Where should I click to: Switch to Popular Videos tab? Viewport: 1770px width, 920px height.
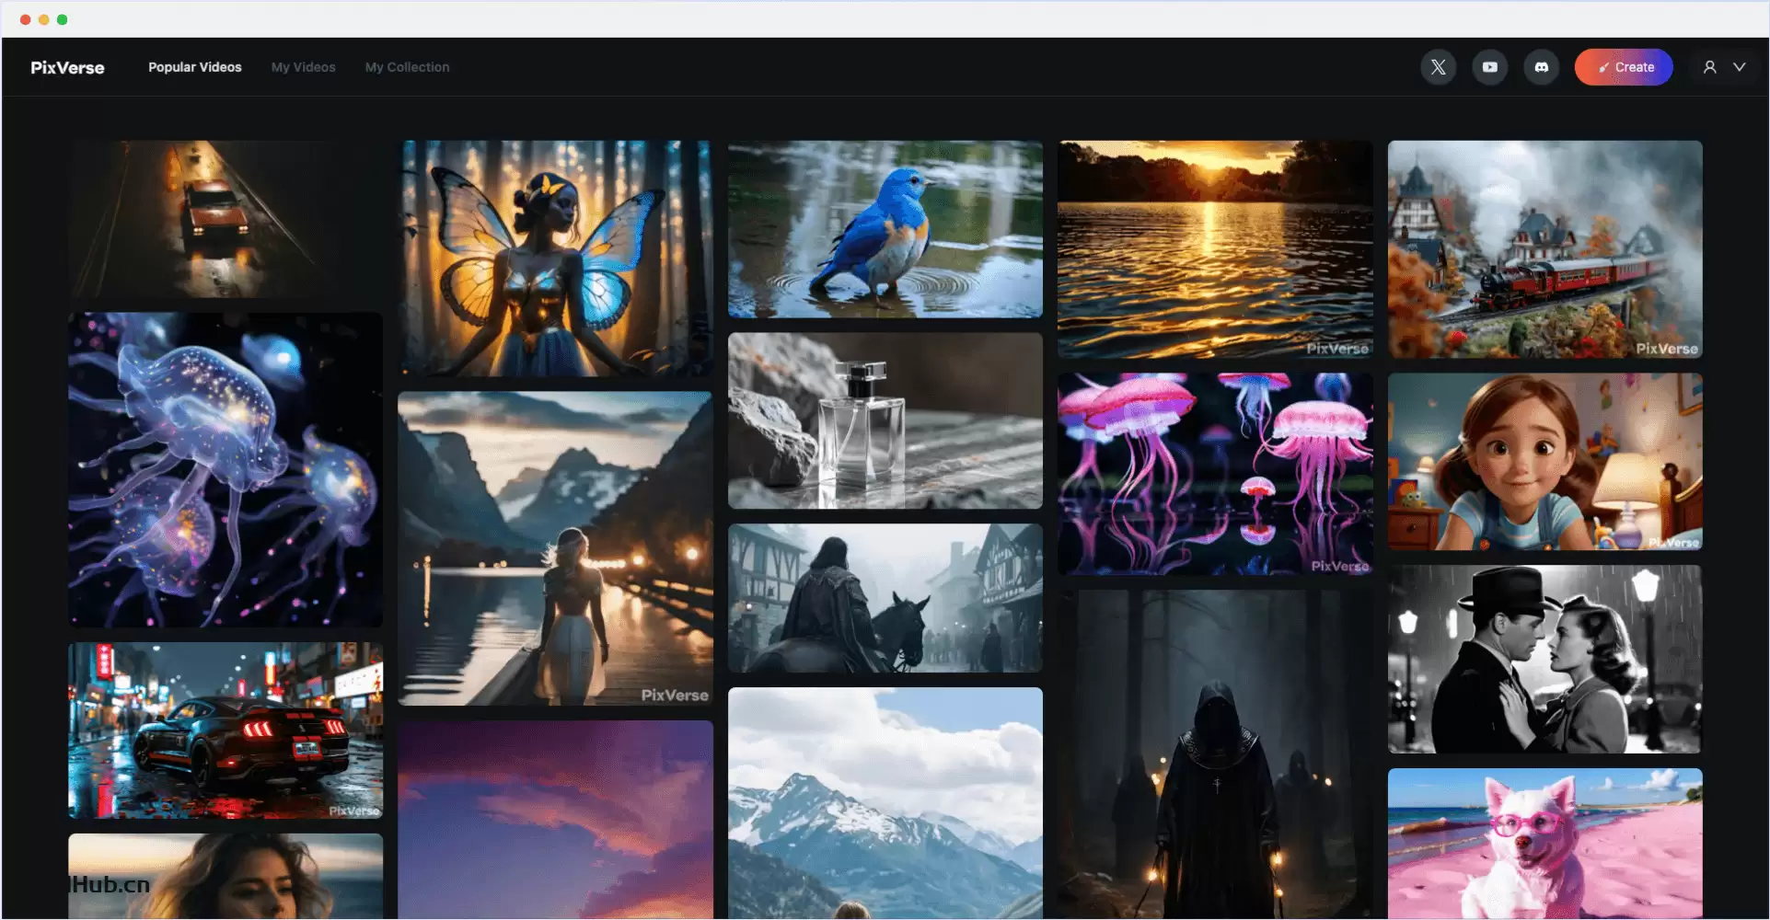(x=195, y=67)
